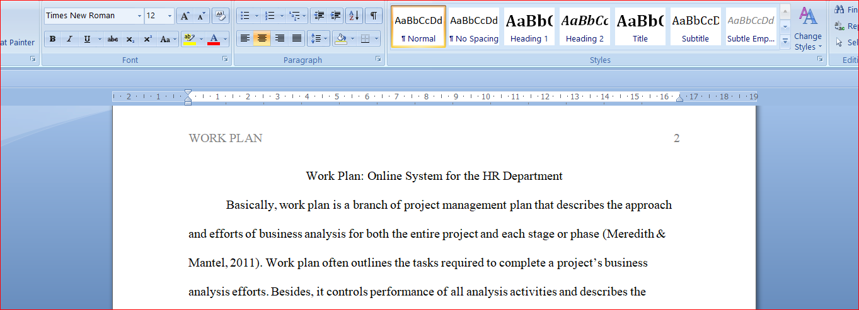The height and width of the screenshot is (310, 859).
Task: Click the Select cursor icon
Action: click(x=839, y=43)
